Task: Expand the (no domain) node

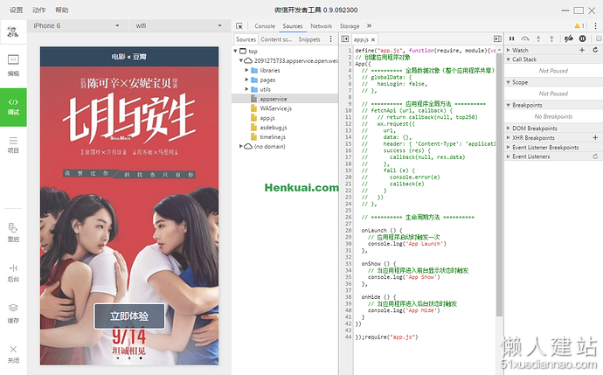Action: [241, 146]
